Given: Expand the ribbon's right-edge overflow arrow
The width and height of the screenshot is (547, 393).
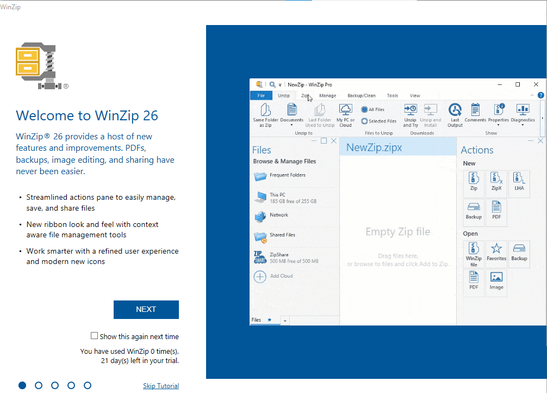Looking at the screenshot, I should point(543,119).
